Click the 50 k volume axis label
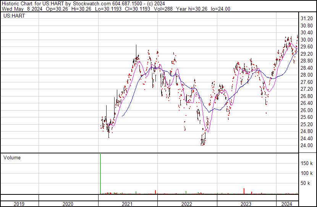317x207 pixels. (308, 183)
